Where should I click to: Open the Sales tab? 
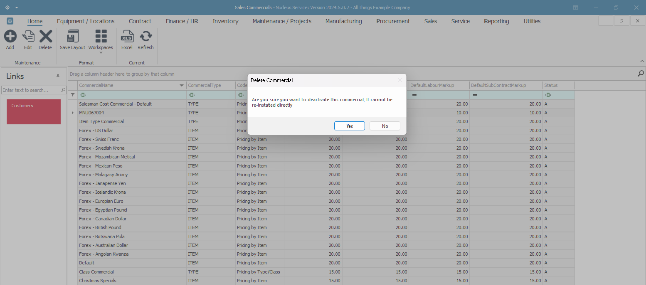click(431, 21)
